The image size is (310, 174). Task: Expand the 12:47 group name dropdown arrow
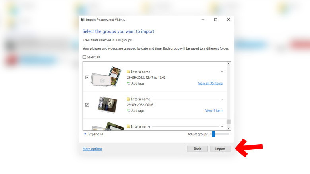click(x=222, y=72)
